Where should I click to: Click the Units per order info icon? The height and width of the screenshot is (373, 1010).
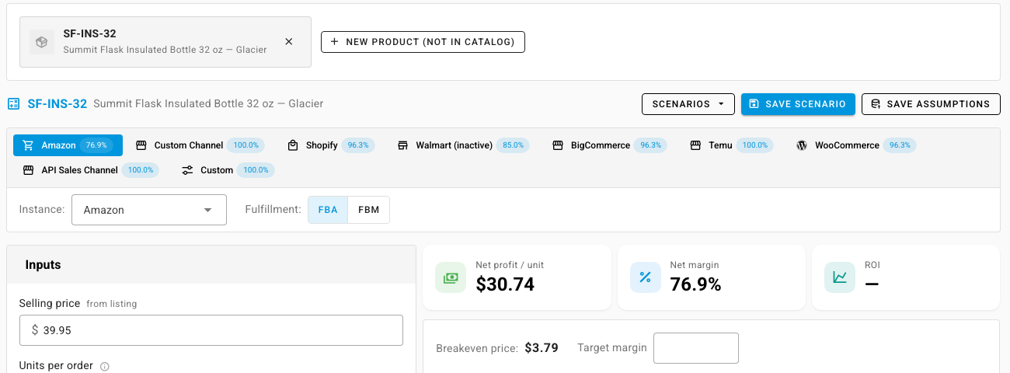[105, 366]
